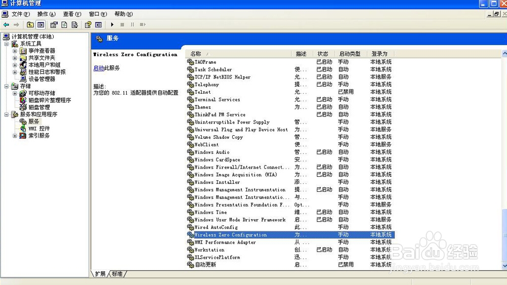Click the Windows Audio service gear icon
This screenshot has height=285, width=507.
(x=191, y=152)
